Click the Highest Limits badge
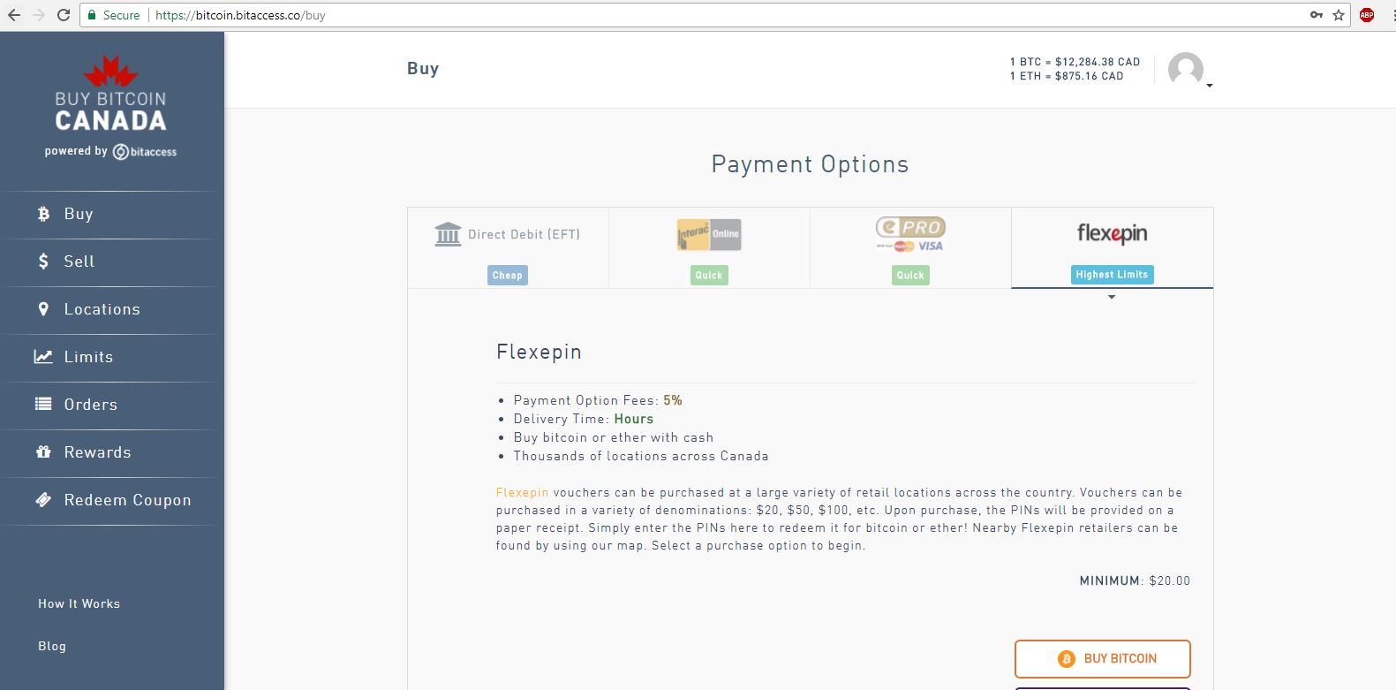This screenshot has height=690, width=1396. coord(1112,275)
